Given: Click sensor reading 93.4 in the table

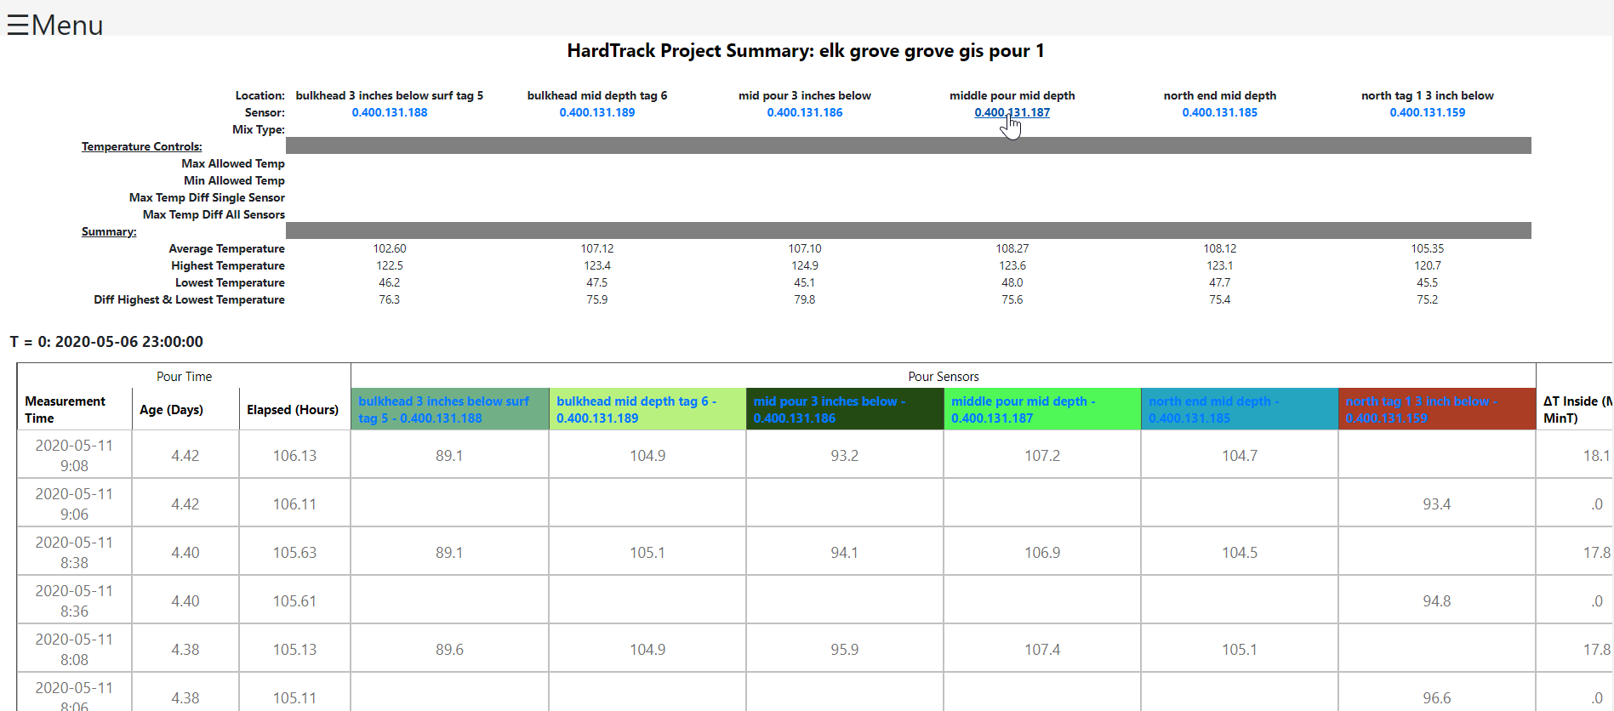Looking at the screenshot, I should [x=1437, y=504].
